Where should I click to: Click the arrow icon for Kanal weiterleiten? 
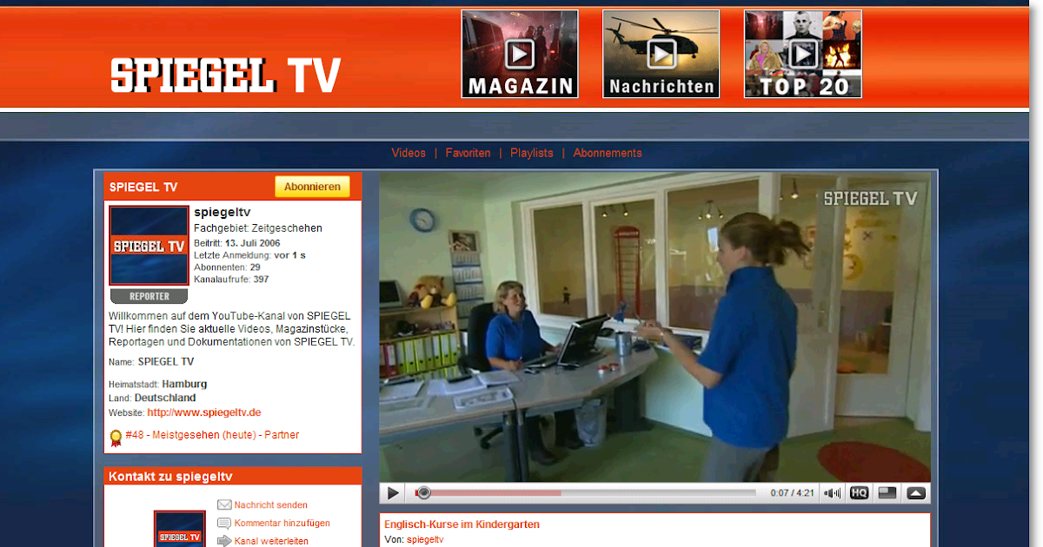pos(224,541)
